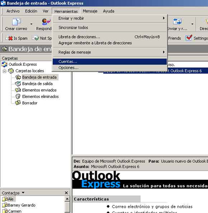Click the Borrador folder icon
This screenshot has height=213, width=208.
point(18,103)
